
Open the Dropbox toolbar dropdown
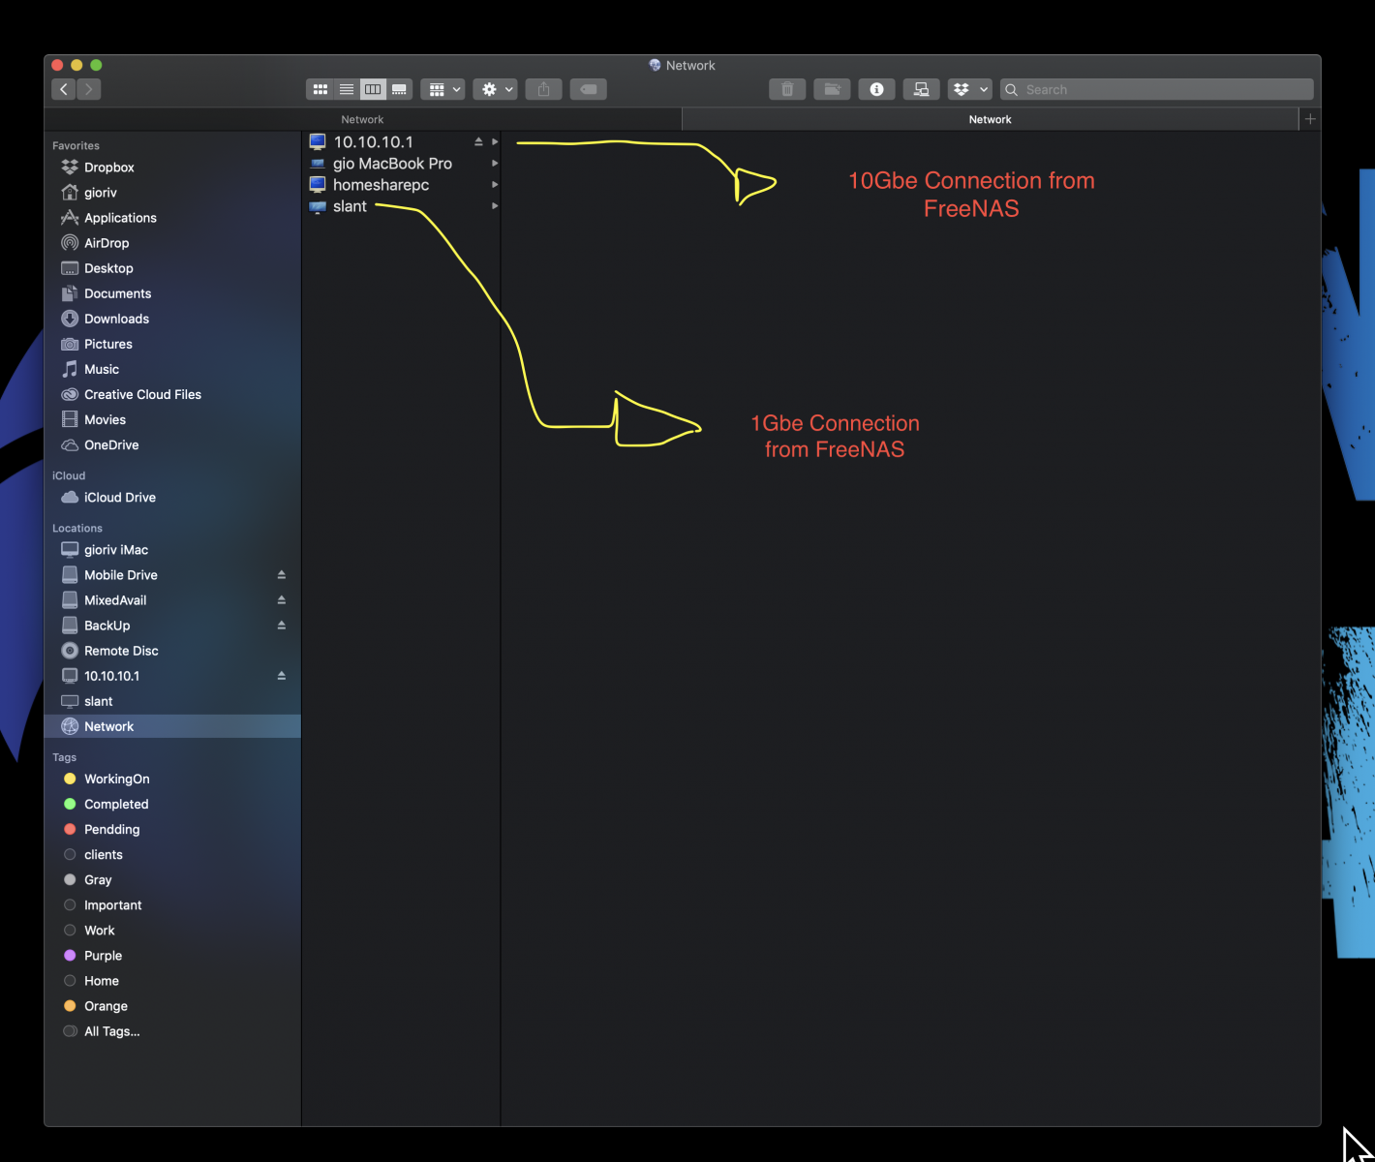(969, 89)
